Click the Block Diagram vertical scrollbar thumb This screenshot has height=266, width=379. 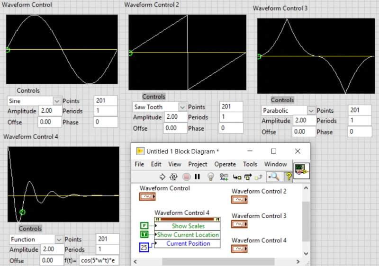[x=306, y=222]
